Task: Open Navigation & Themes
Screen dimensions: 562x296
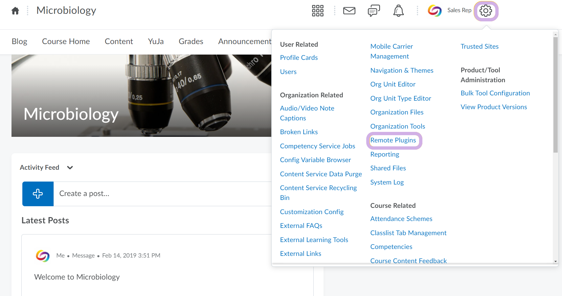Action: (402, 70)
